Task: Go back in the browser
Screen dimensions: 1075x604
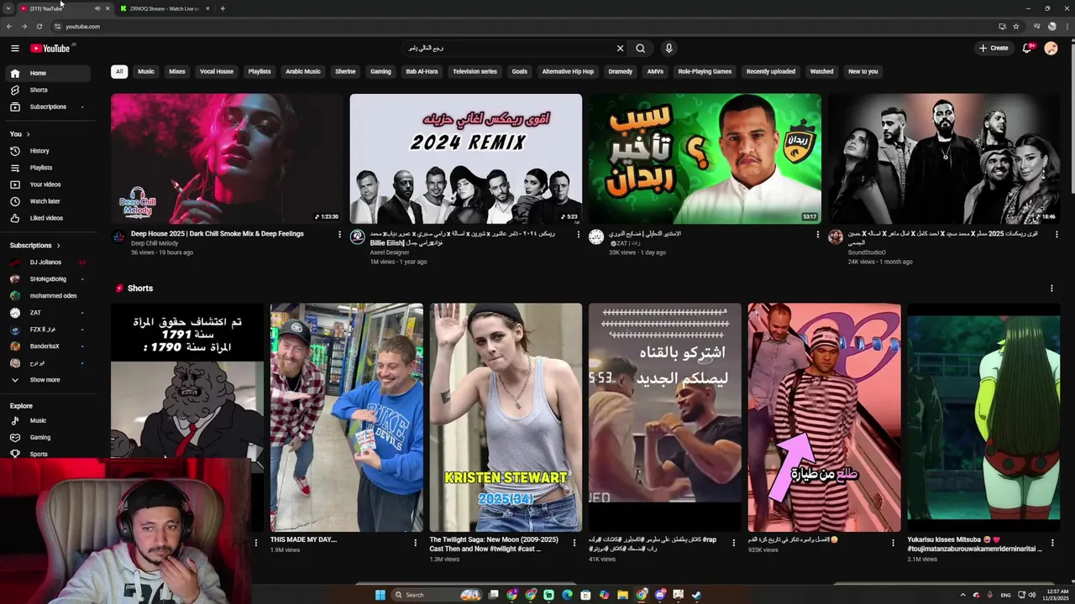Action: tap(9, 26)
